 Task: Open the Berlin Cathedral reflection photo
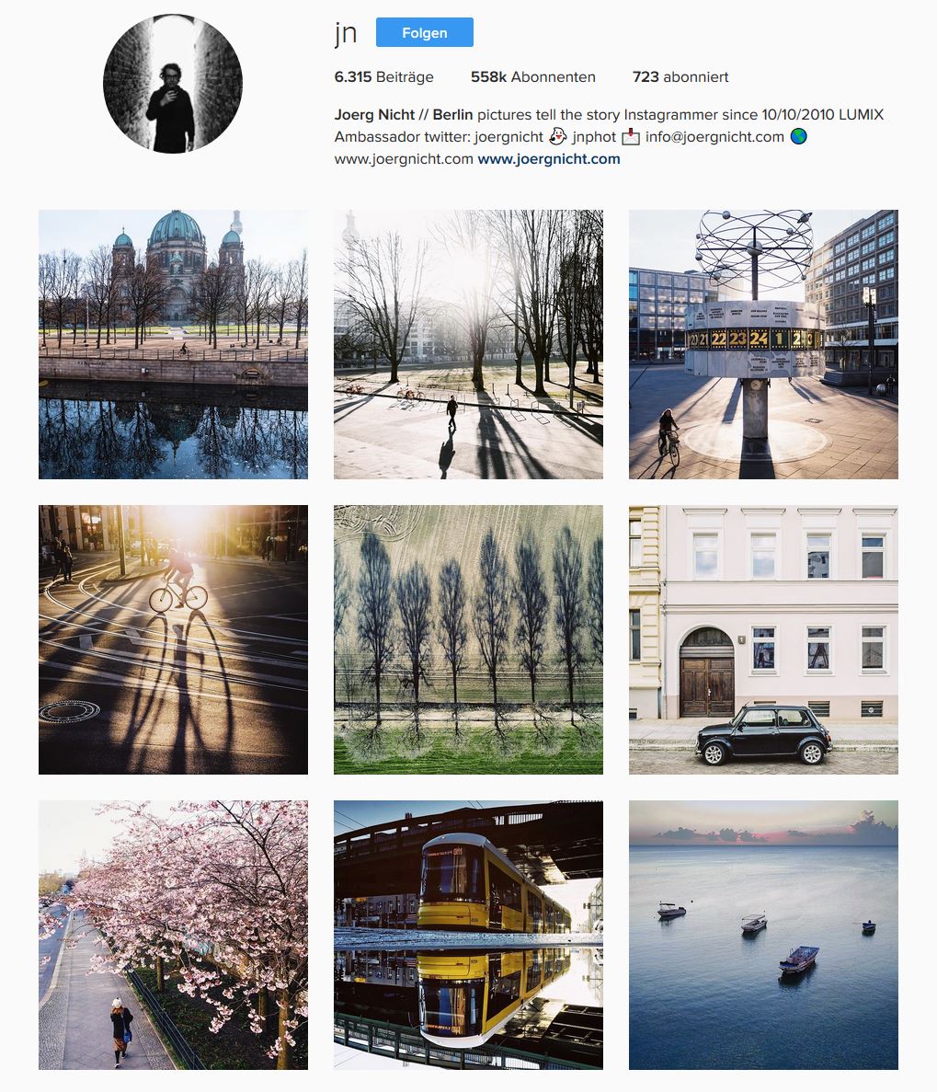click(173, 344)
